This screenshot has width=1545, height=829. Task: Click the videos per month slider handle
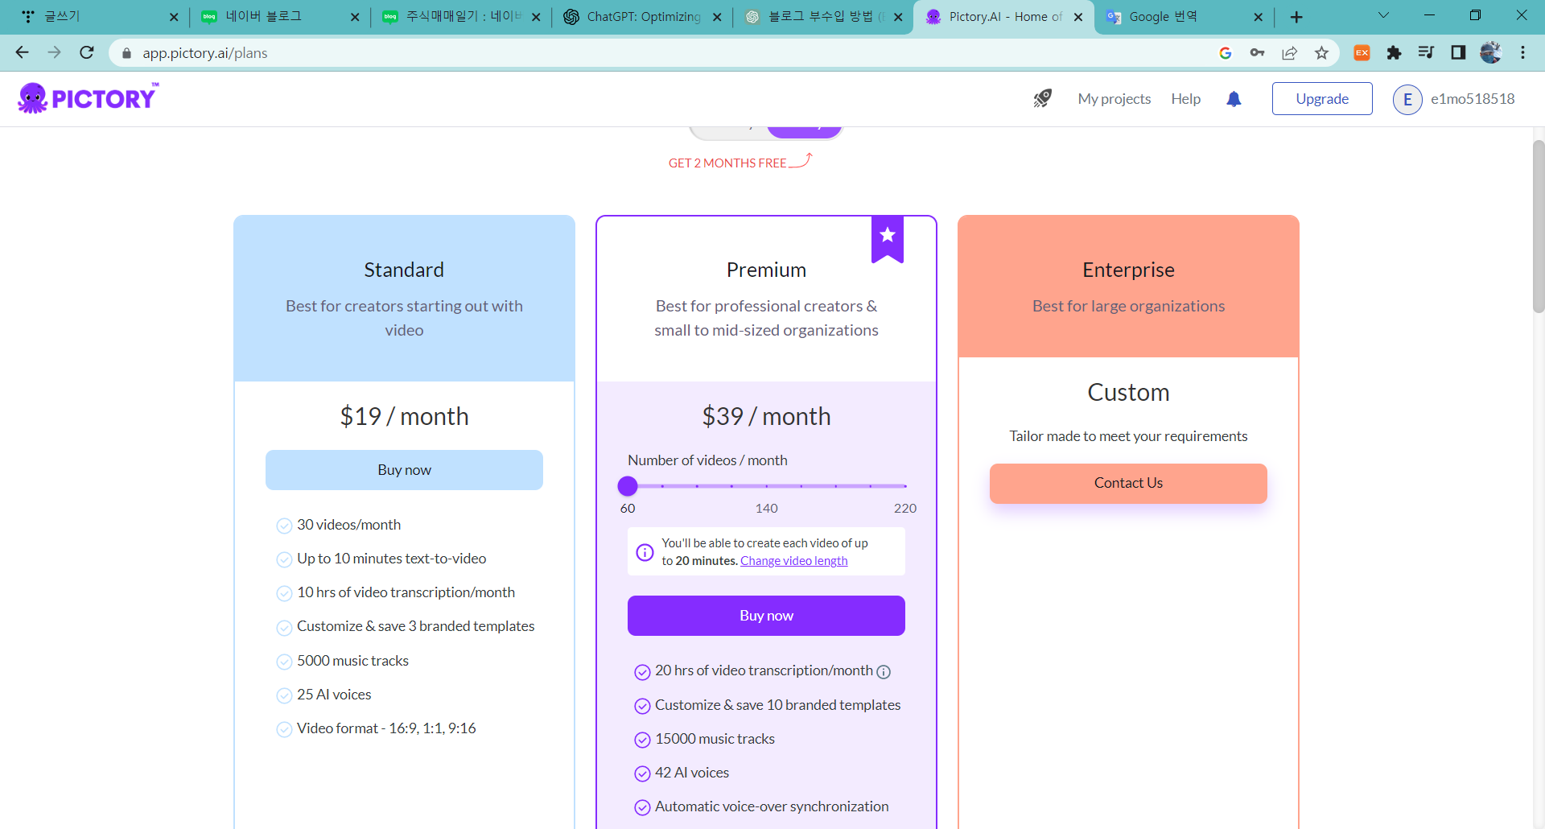(x=628, y=486)
